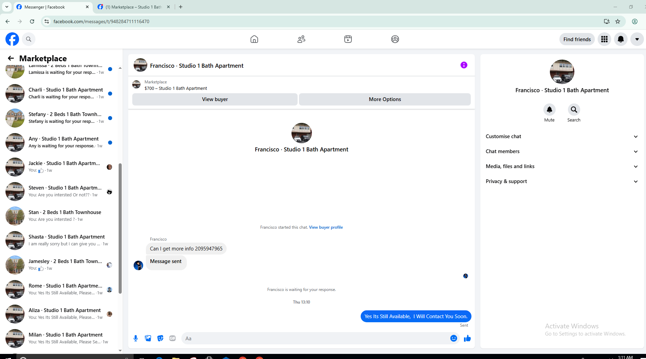Open the Groups icon in top navigation
The image size is (646, 359).
pyautogui.click(x=395, y=39)
